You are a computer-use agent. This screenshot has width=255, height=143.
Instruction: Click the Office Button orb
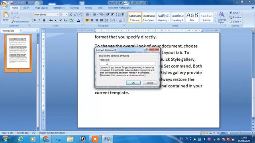(4, 4)
